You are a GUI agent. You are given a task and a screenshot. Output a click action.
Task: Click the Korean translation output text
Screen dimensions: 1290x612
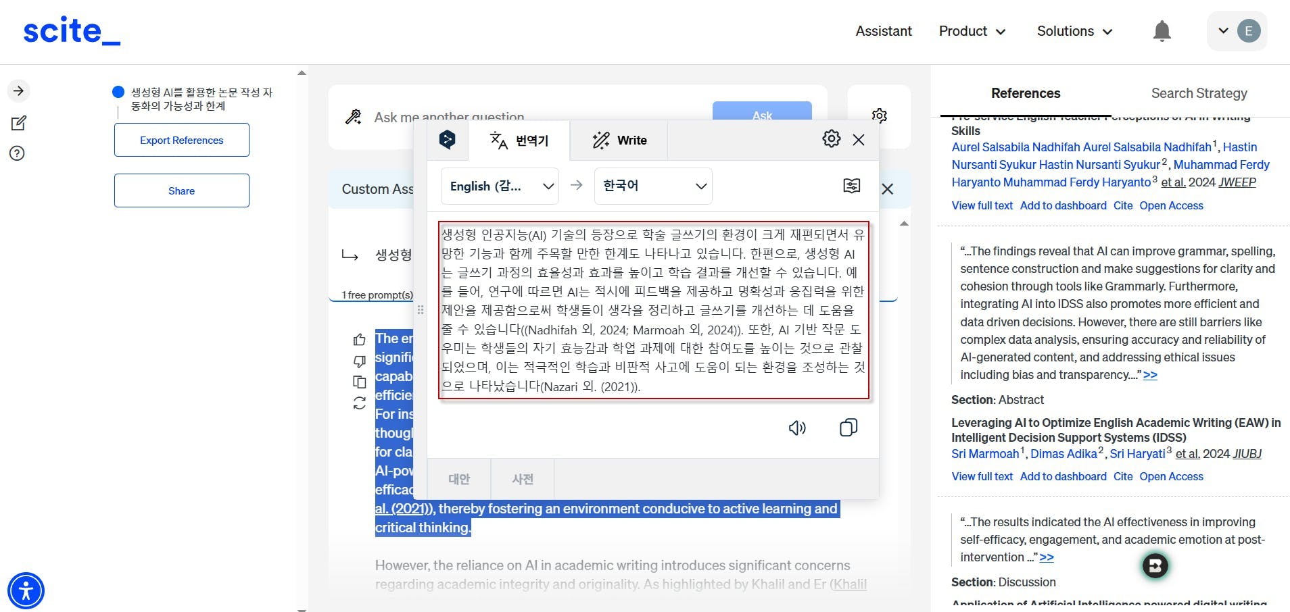[x=654, y=310]
